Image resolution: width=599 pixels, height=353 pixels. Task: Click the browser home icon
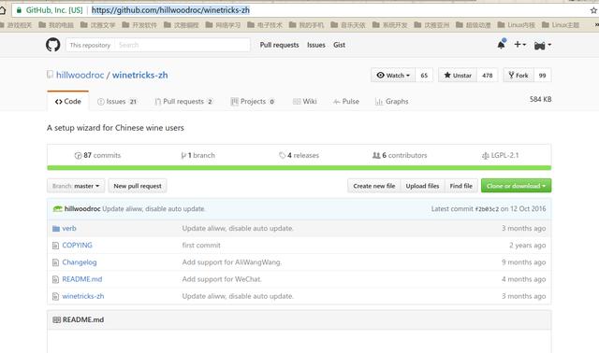[2, 10]
